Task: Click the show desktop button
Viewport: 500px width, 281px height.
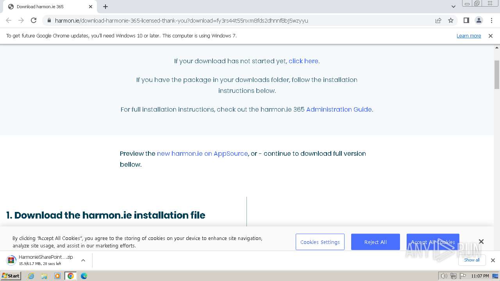Action: point(495,276)
